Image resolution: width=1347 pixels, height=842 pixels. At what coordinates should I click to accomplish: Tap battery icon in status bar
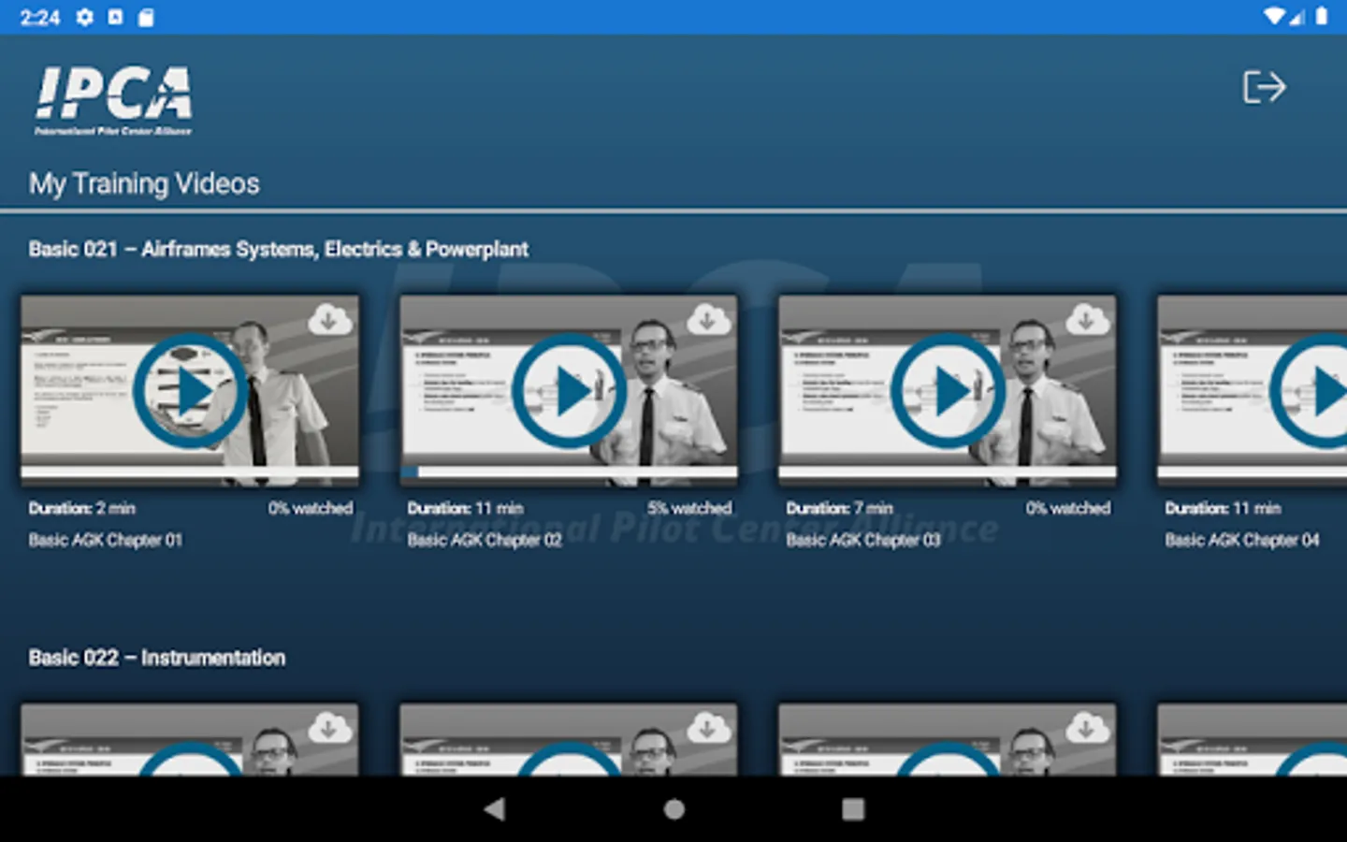coord(1322,16)
